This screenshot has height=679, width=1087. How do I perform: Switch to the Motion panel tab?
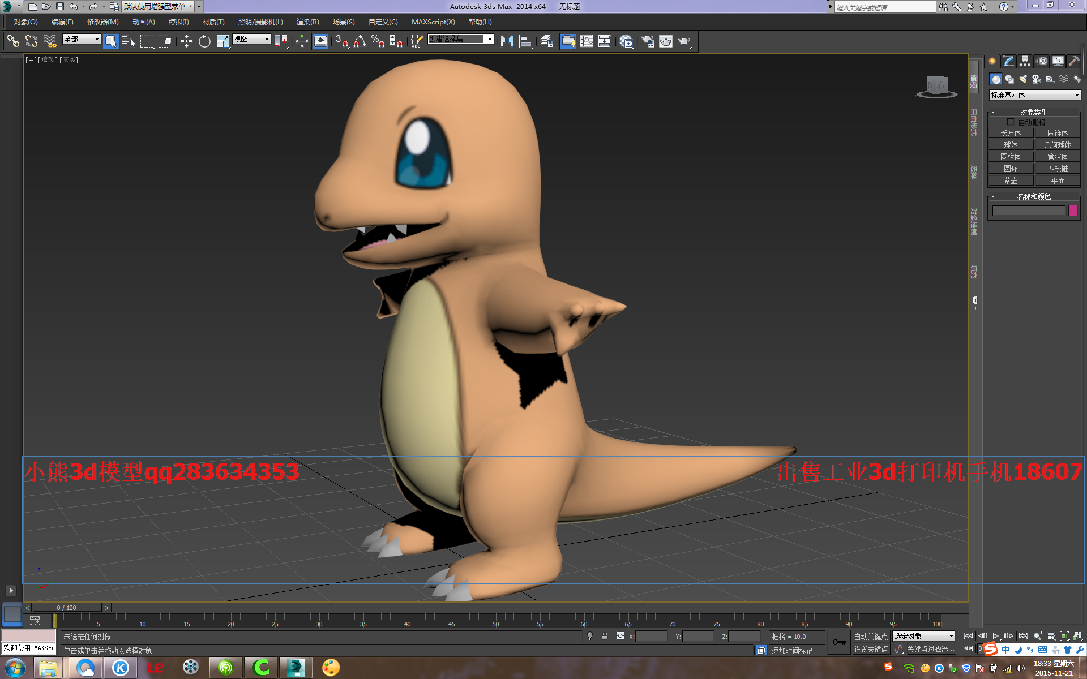[x=1042, y=61]
